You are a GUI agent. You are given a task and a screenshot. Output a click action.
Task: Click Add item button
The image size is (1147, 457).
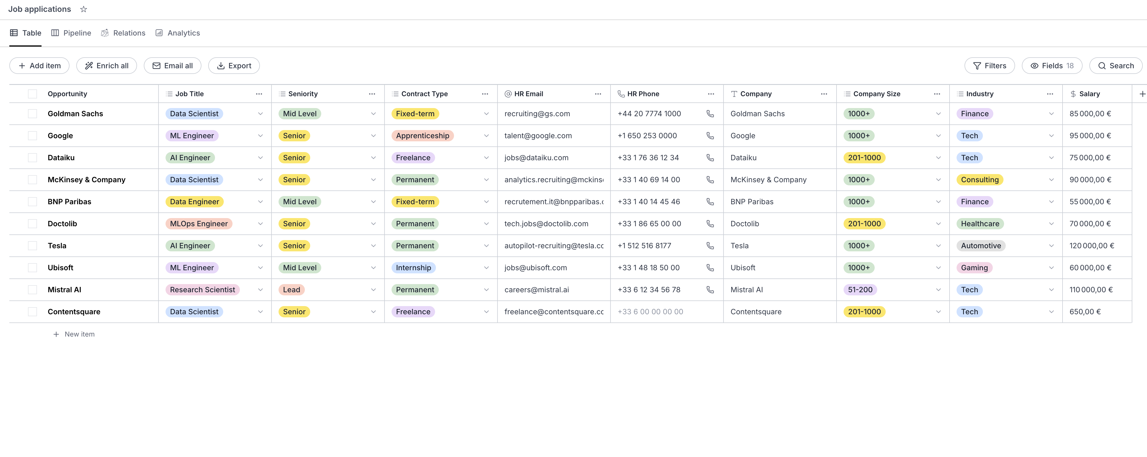40,66
